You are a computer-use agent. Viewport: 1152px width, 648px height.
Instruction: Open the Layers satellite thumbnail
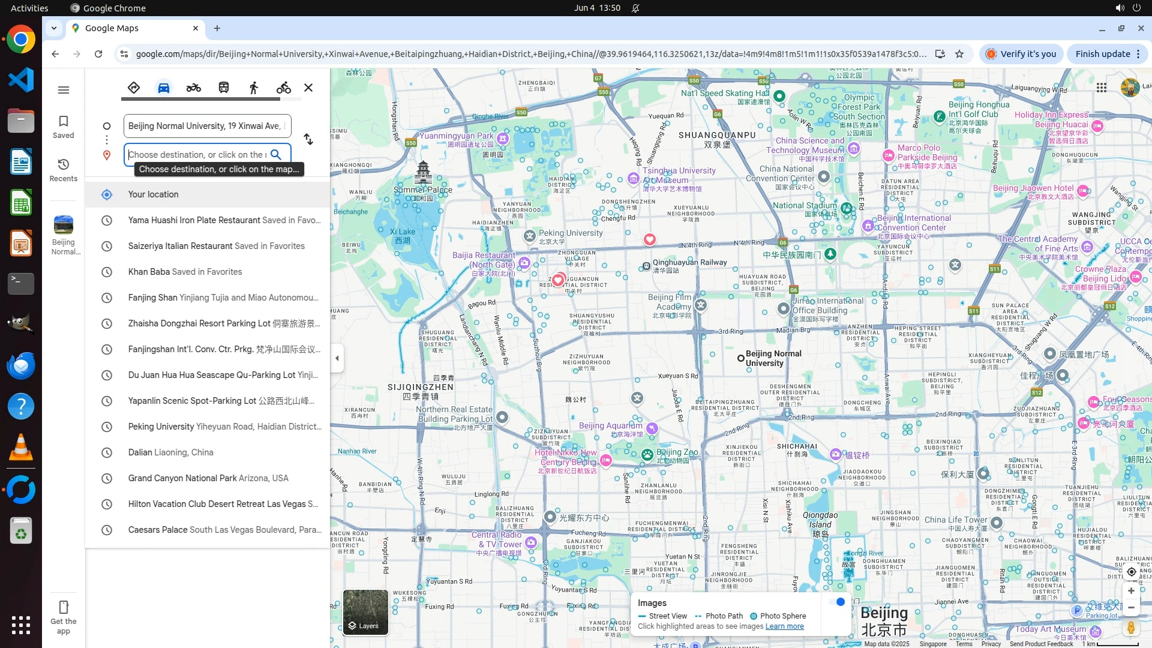pyautogui.click(x=365, y=612)
